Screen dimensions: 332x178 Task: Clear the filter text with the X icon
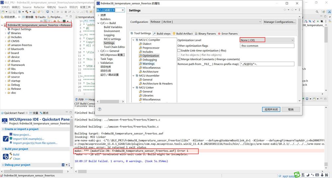click(123, 10)
